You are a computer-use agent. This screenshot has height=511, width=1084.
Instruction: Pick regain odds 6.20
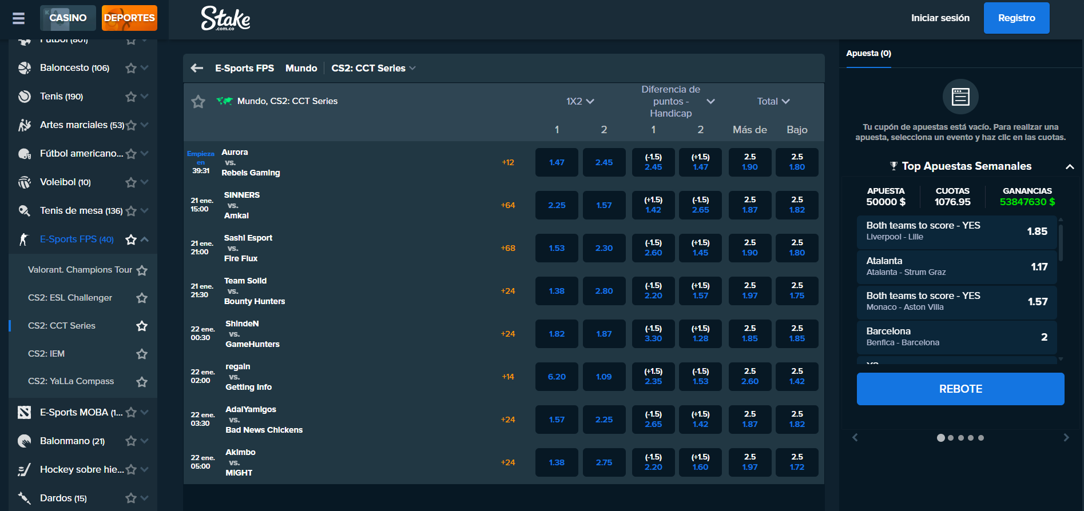pos(557,377)
